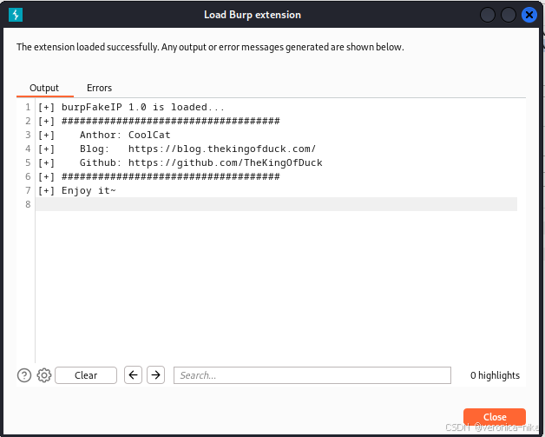Click the Burp lightning logo icon
This screenshot has height=437, width=545.
coord(16,15)
